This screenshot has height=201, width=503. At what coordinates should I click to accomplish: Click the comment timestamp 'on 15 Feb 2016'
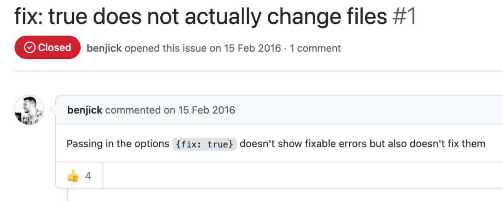click(x=199, y=110)
